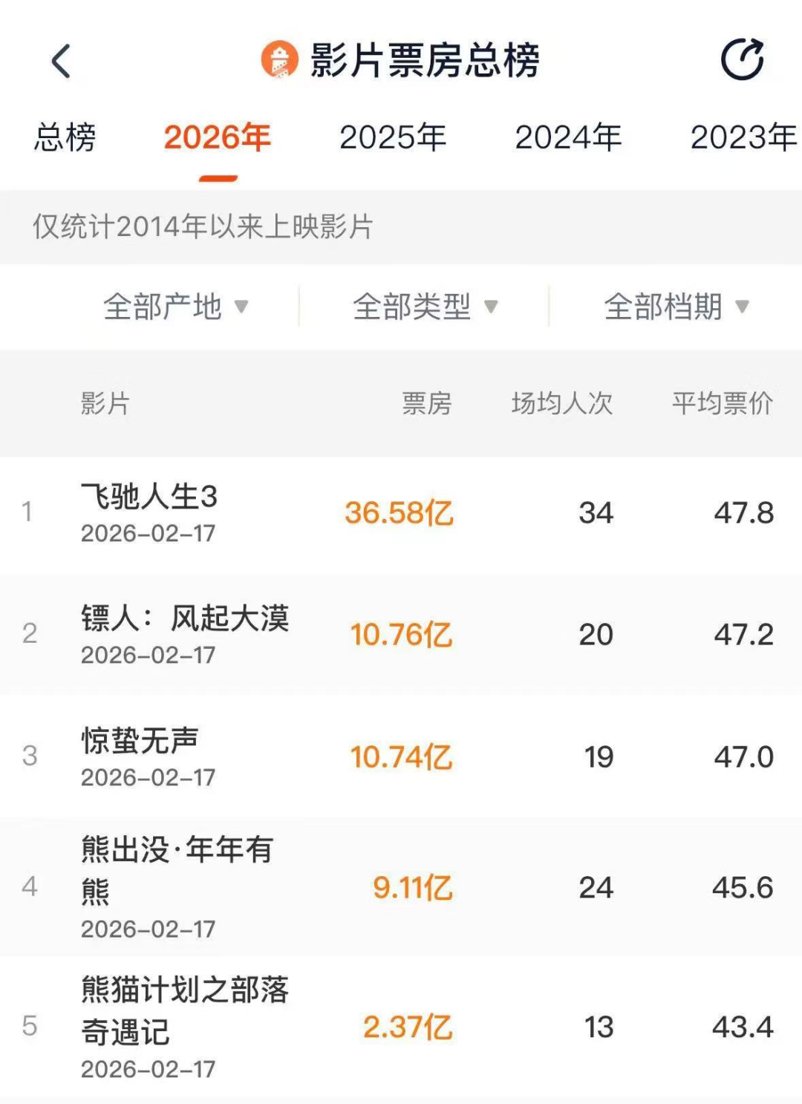Tap the refresh share icon
The image size is (802, 1104).
742,59
